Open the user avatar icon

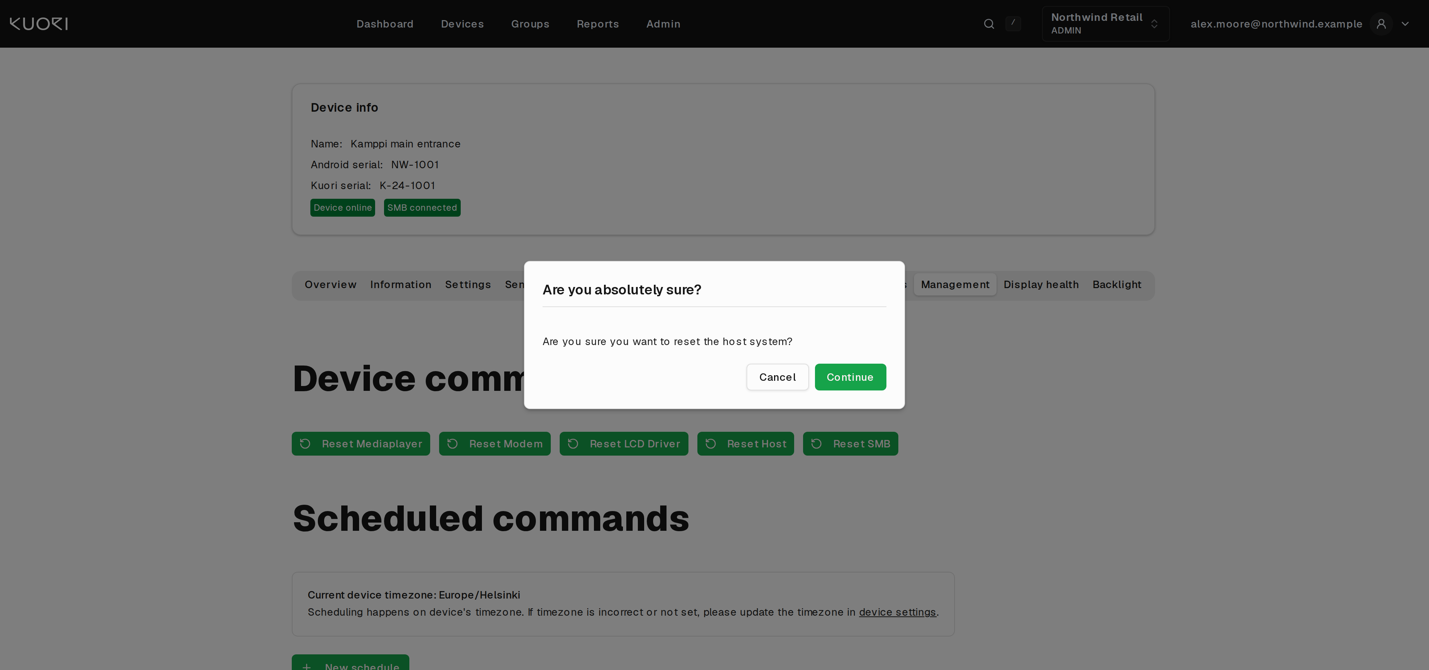click(x=1381, y=24)
